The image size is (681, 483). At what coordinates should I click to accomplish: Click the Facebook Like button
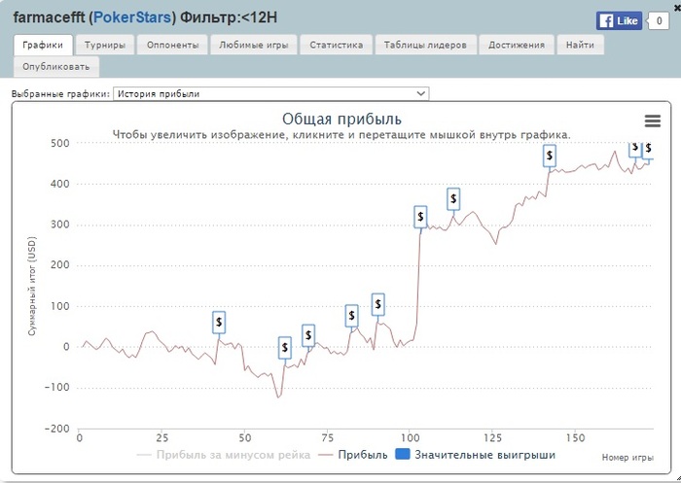tap(619, 20)
